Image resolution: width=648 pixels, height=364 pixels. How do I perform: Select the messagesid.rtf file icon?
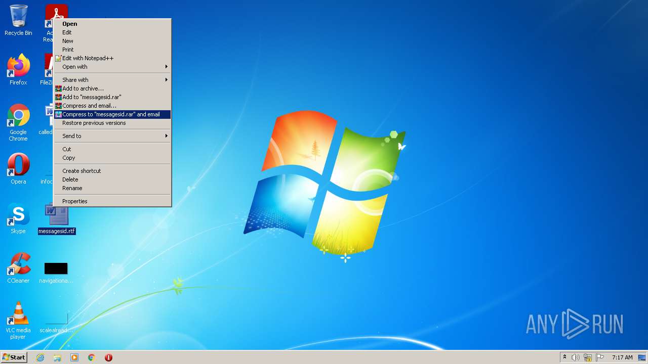[57, 218]
